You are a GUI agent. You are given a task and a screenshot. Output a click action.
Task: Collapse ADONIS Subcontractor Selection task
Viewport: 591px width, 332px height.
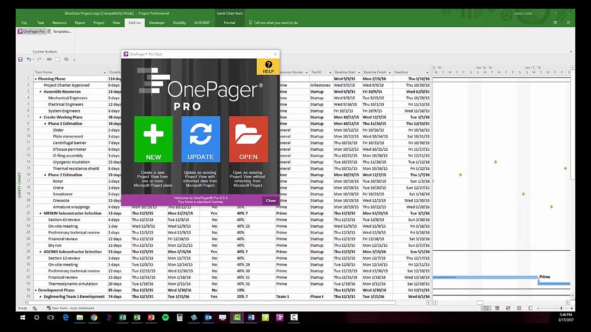(x=40, y=252)
